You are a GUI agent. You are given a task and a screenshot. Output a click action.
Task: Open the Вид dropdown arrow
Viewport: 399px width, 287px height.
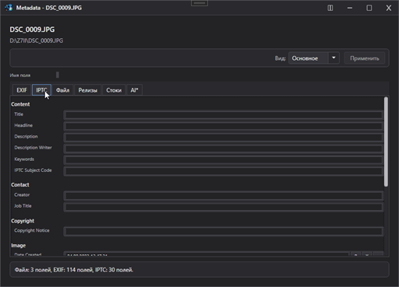tap(334, 58)
